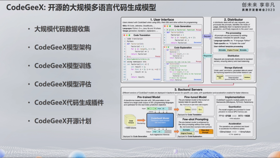The height and width of the screenshot is (158, 280).
Task: Click the orange Few-shot Prompt box
Action: pyautogui.click(x=206, y=131)
